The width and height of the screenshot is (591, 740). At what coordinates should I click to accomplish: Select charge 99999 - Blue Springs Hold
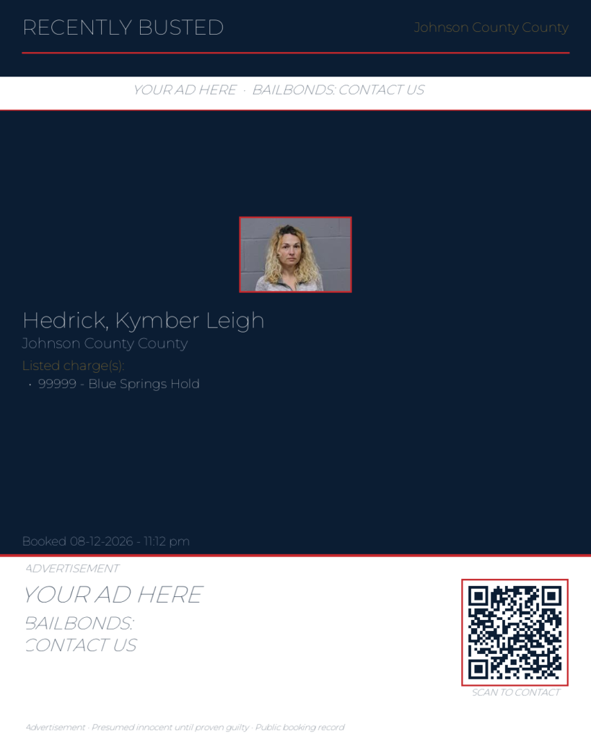pyautogui.click(x=118, y=384)
